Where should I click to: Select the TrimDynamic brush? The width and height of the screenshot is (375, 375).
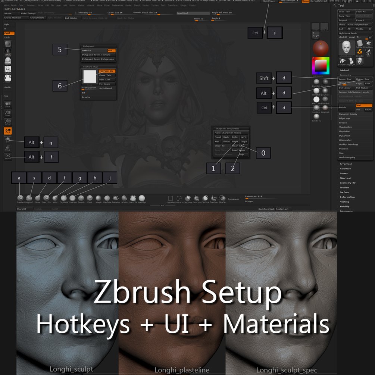pos(72,198)
